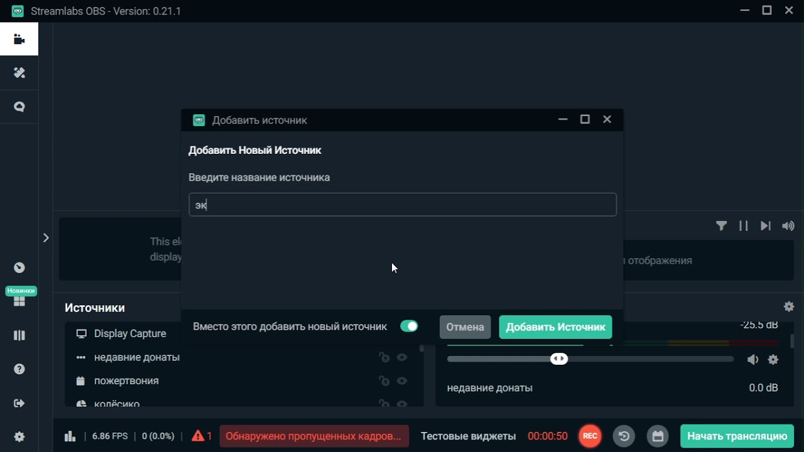
Task: Click the Streamlabs logo in Добавить источник dialog
Action: 198,120
